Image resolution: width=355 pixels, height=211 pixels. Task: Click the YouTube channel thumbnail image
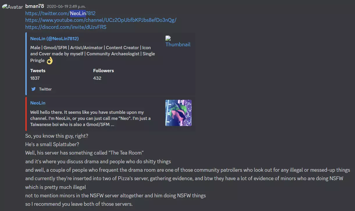[179, 113]
